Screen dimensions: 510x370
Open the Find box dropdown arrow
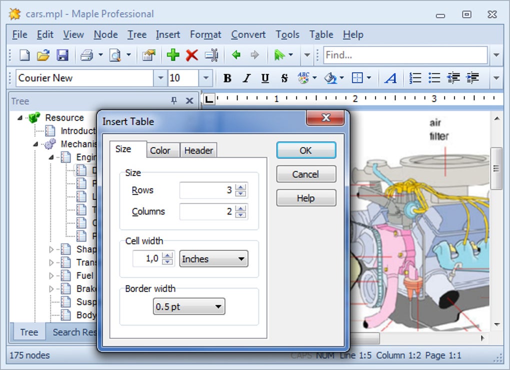[496, 55]
